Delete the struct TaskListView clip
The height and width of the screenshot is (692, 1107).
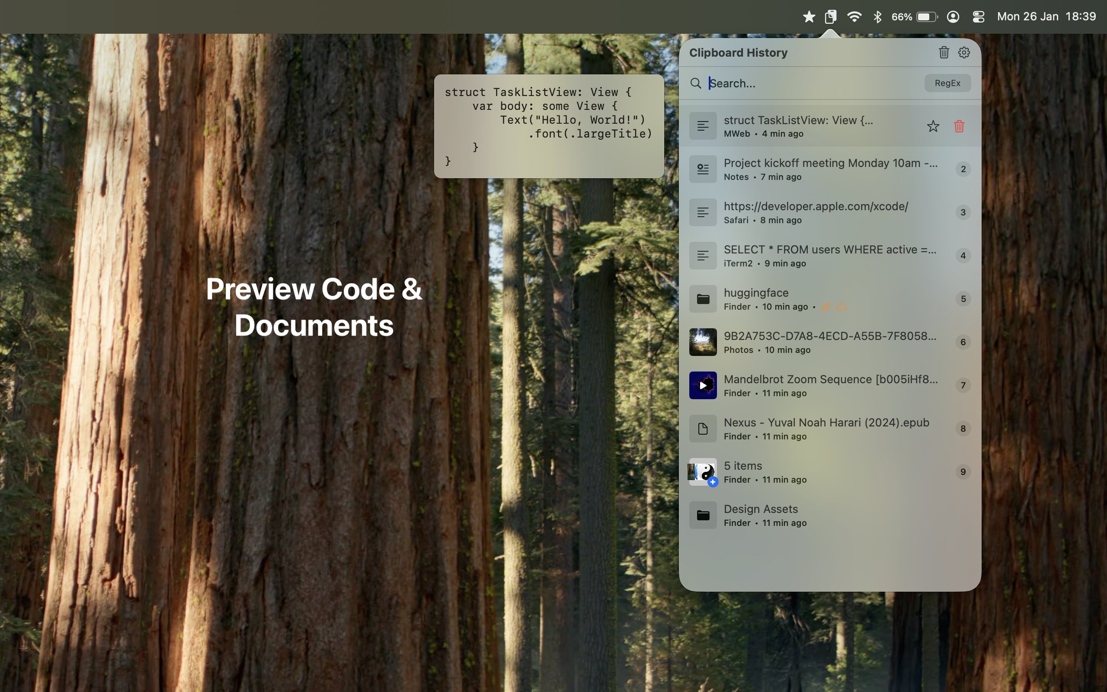(959, 126)
